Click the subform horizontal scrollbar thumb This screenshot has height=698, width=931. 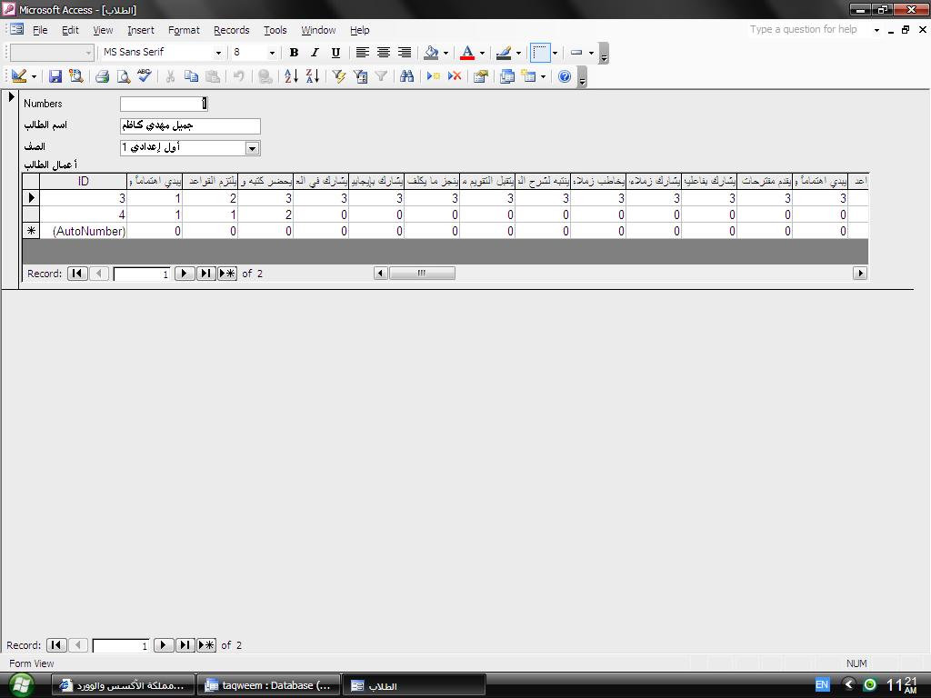[x=422, y=273]
